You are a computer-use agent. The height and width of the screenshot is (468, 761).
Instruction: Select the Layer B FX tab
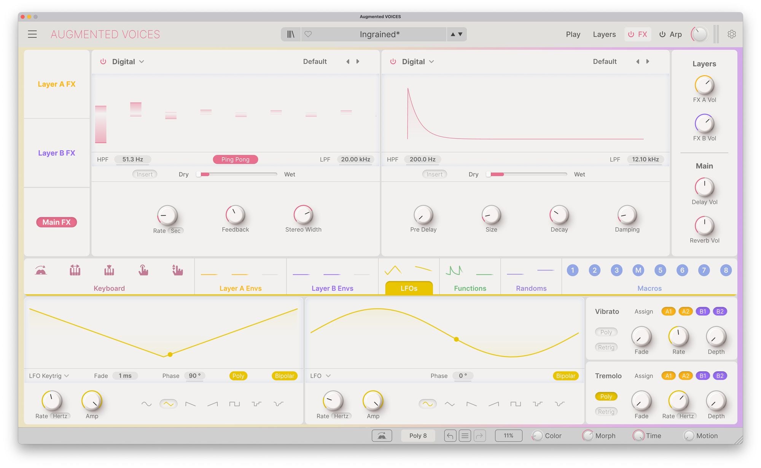57,153
